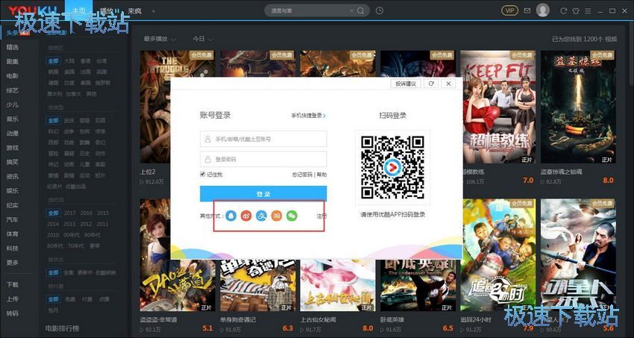Open the watch history clock icon

[379, 11]
